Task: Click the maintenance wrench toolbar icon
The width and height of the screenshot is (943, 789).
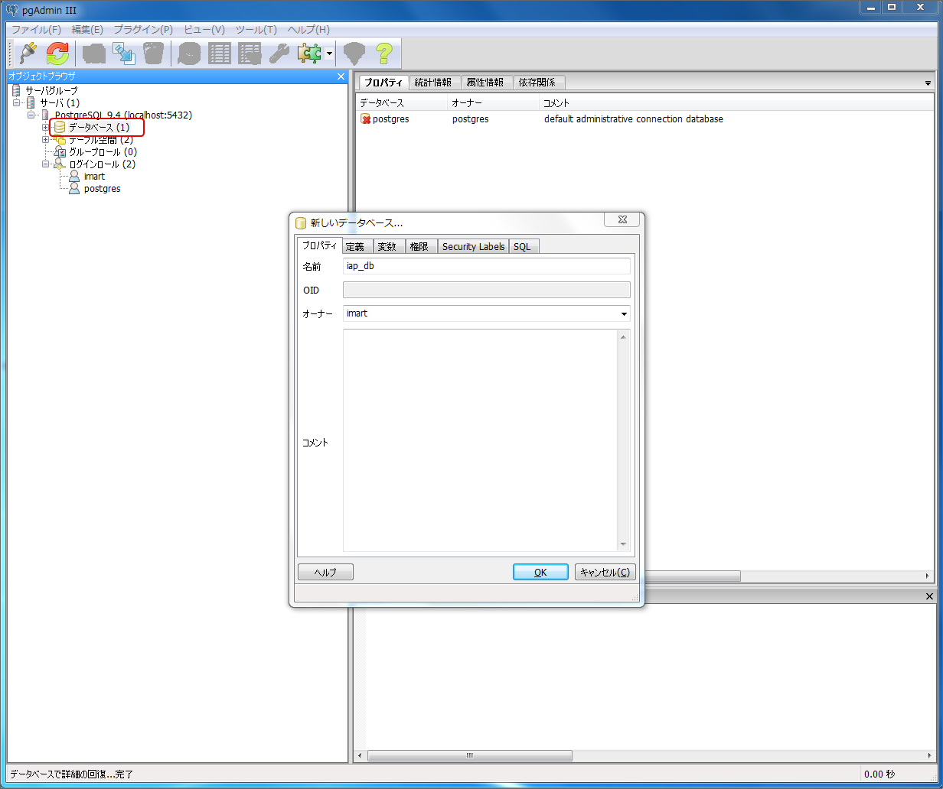Action: click(x=279, y=54)
